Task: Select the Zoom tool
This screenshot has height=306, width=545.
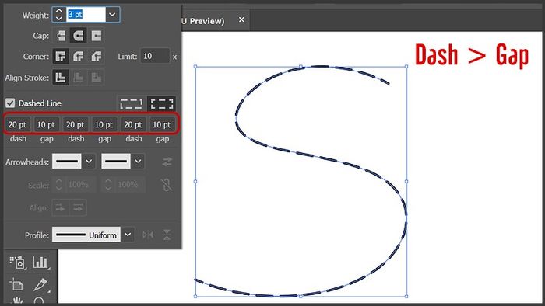Action: (39, 301)
